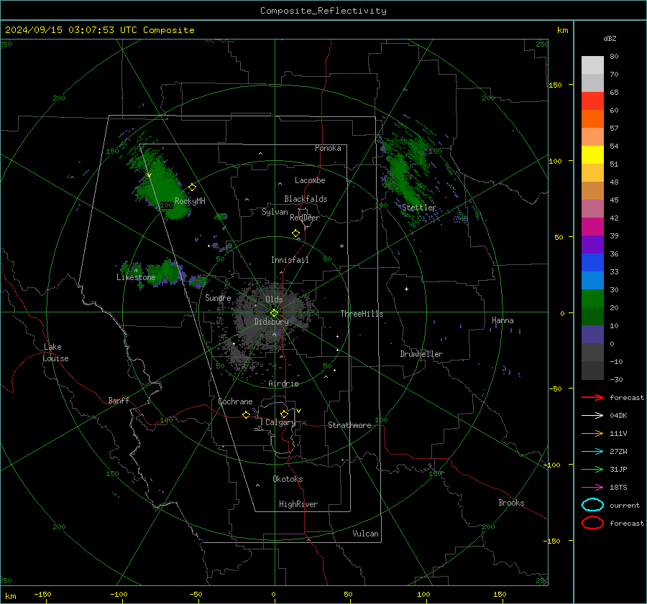Click the white 04DK arrow legend icon
Screen dimensions: 647x604
[x=592, y=416]
